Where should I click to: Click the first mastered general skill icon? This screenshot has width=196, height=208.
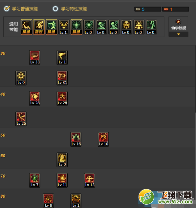pyautogui.click(x=27, y=27)
